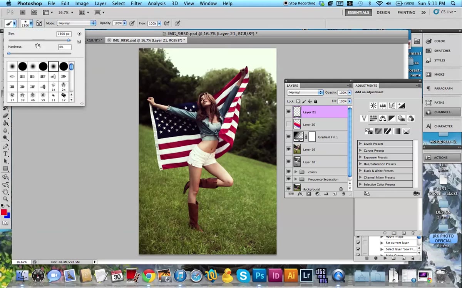
Task: Show the hidden Layer 20
Action: point(288,124)
